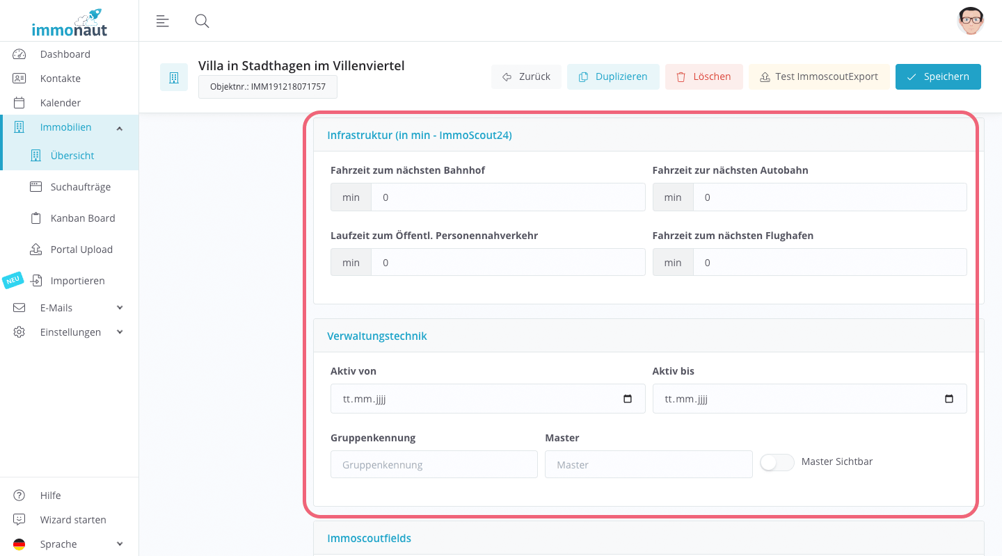Click the Wizard starten speech bubble icon
Screen dimensions: 1002x556
19,519
